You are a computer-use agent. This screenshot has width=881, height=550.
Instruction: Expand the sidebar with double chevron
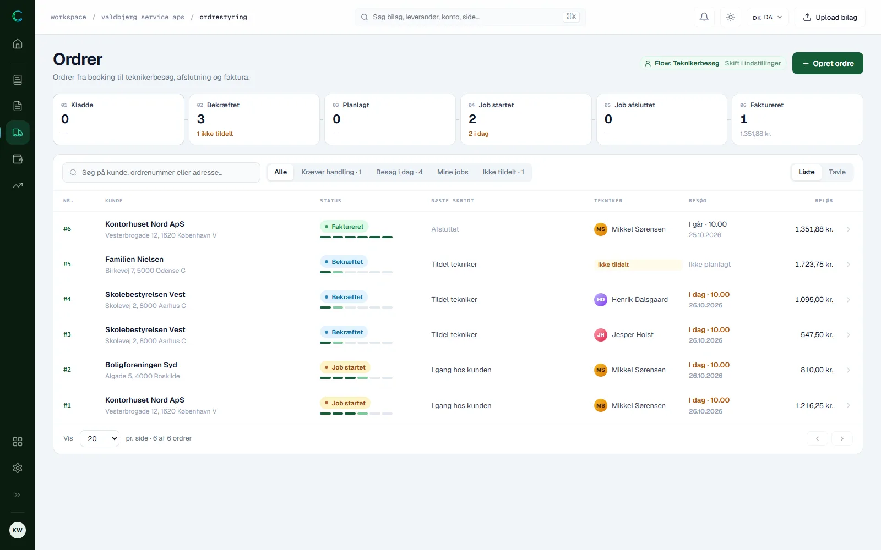click(18, 494)
